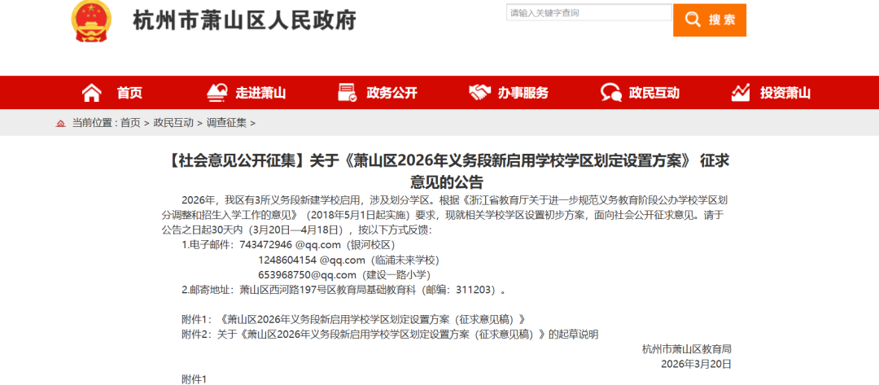Click 政民互动 in the breadcrumb trail
The height and width of the screenshot is (385, 879).
(x=174, y=123)
